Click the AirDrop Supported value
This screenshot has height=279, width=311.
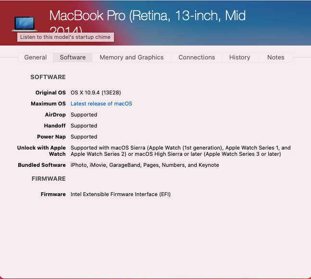point(84,115)
